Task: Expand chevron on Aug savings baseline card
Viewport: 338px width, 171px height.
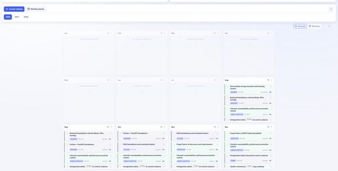Action: [227, 87]
